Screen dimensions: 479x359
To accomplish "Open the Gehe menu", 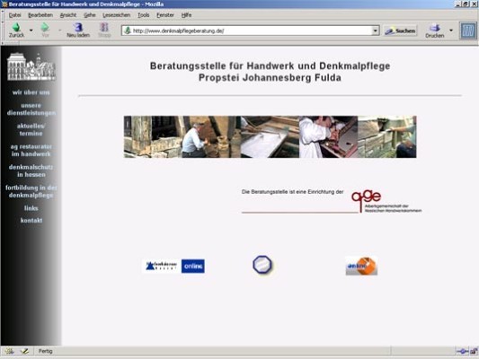I will coord(90,15).
